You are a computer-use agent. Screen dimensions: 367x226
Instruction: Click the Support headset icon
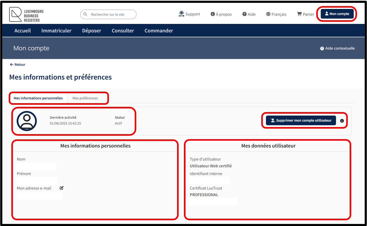181,14
